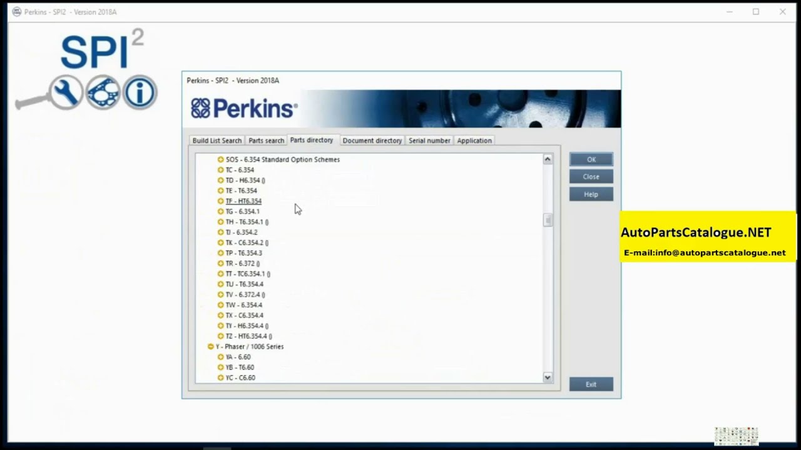This screenshot has width=801, height=450.
Task: Select the TX - C6.354.4 row
Action: (244, 316)
